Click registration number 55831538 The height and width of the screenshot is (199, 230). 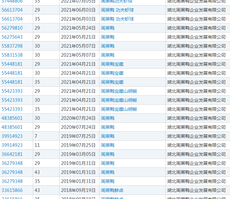pos(12,55)
